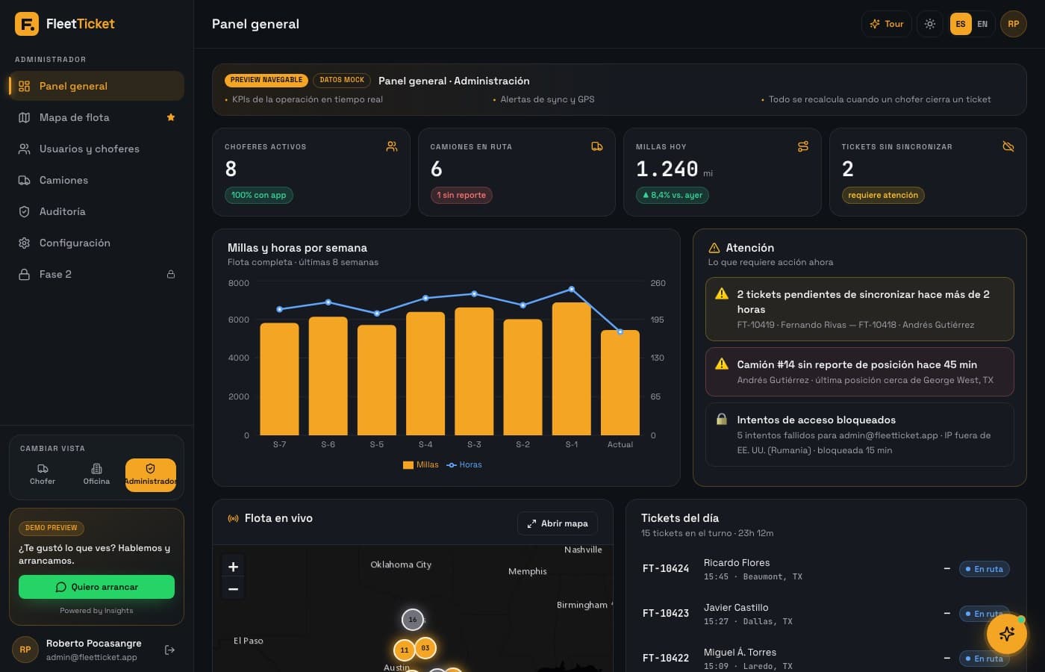Click the FleetTicket logo icon
The image size is (1045, 672).
tap(27, 24)
